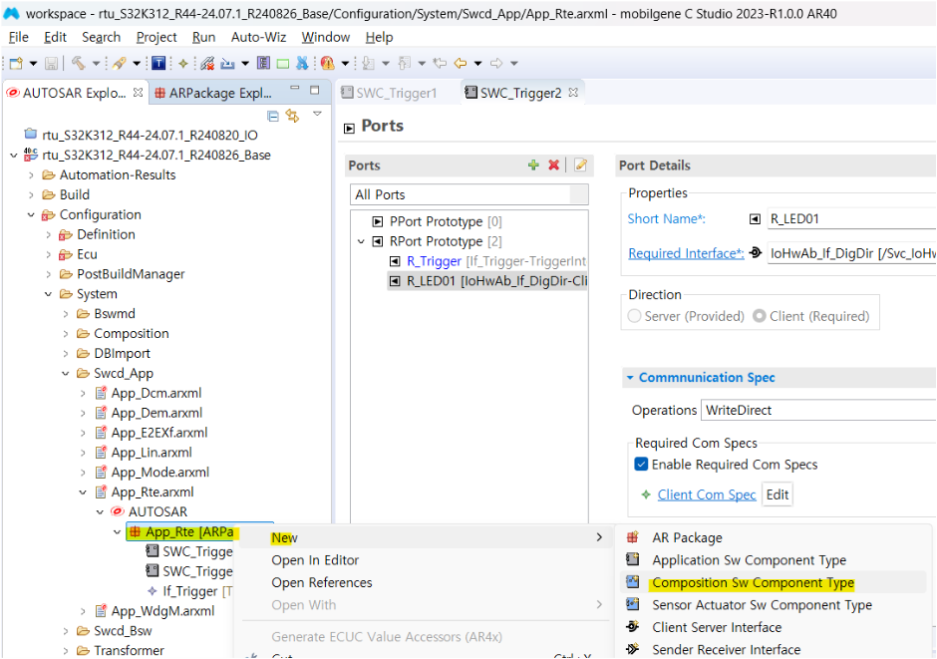Click Link with Editor icon in explorer
937x659 pixels.
[x=292, y=116]
